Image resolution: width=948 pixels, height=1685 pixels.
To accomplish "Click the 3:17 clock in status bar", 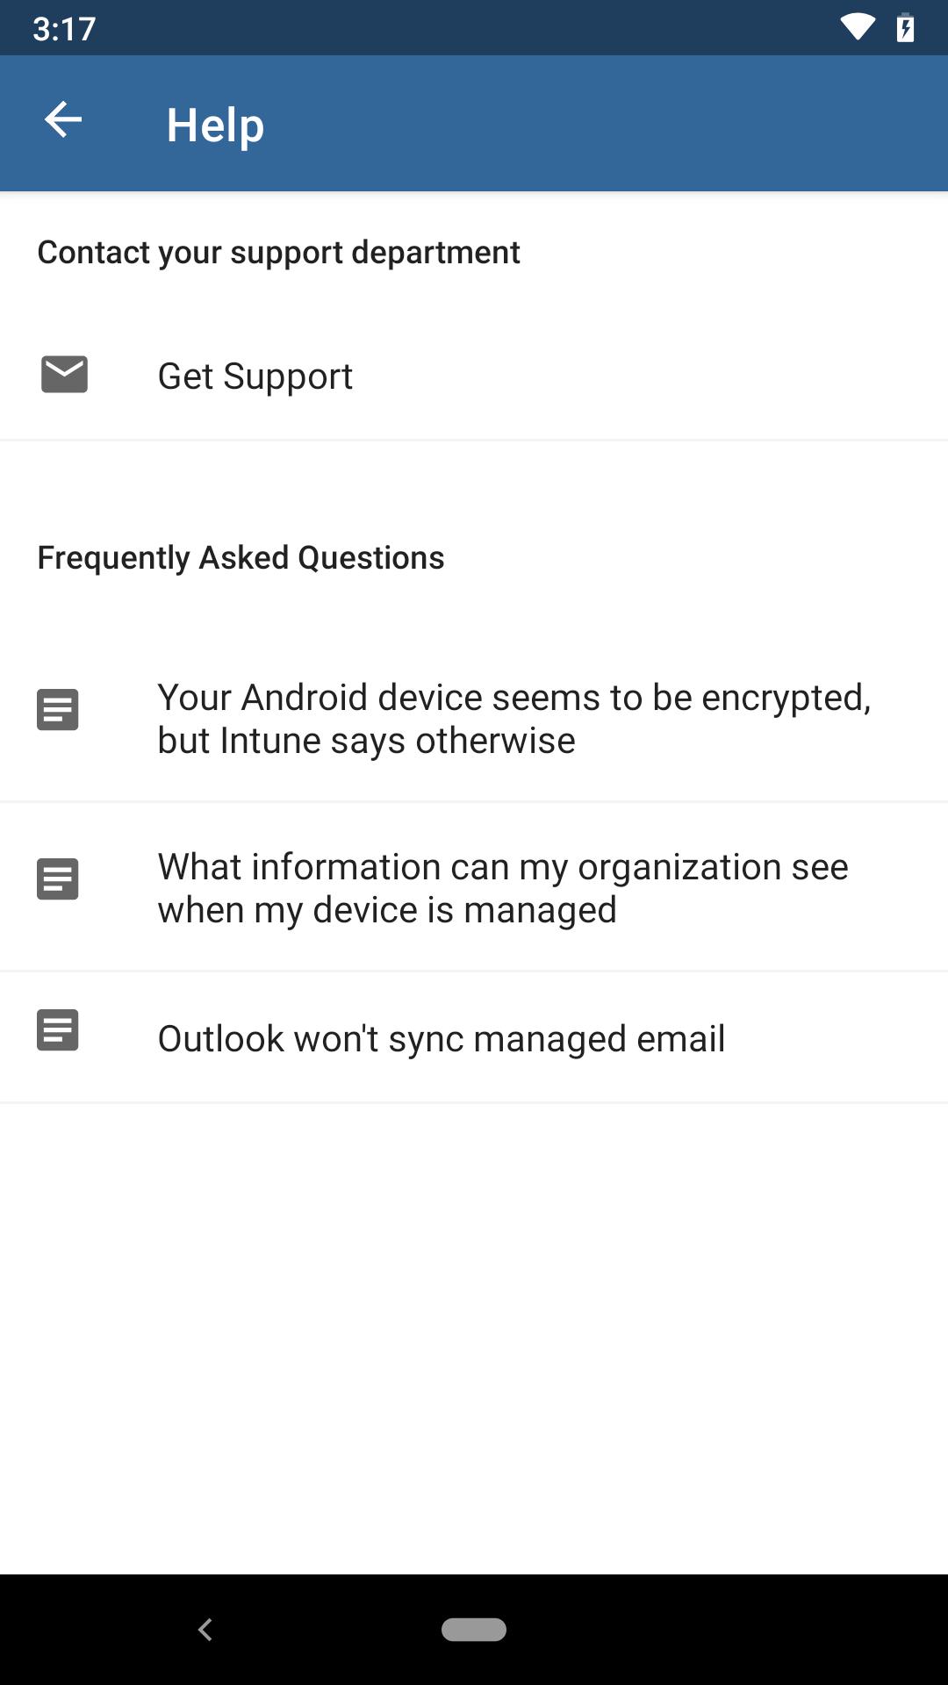I will point(64,29).
